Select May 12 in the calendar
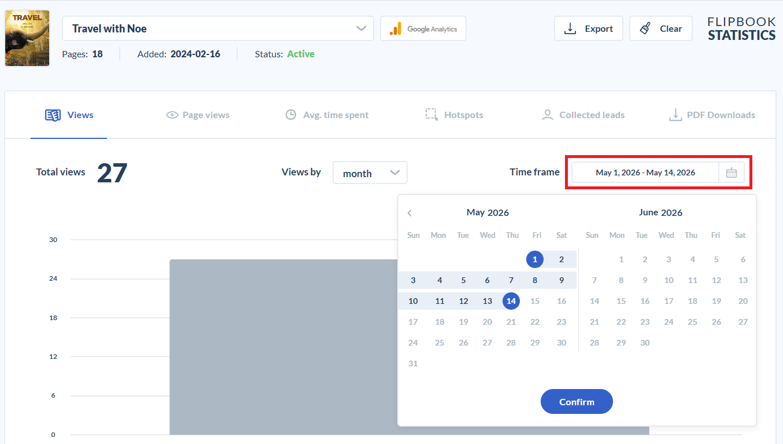The image size is (783, 444). coord(463,301)
